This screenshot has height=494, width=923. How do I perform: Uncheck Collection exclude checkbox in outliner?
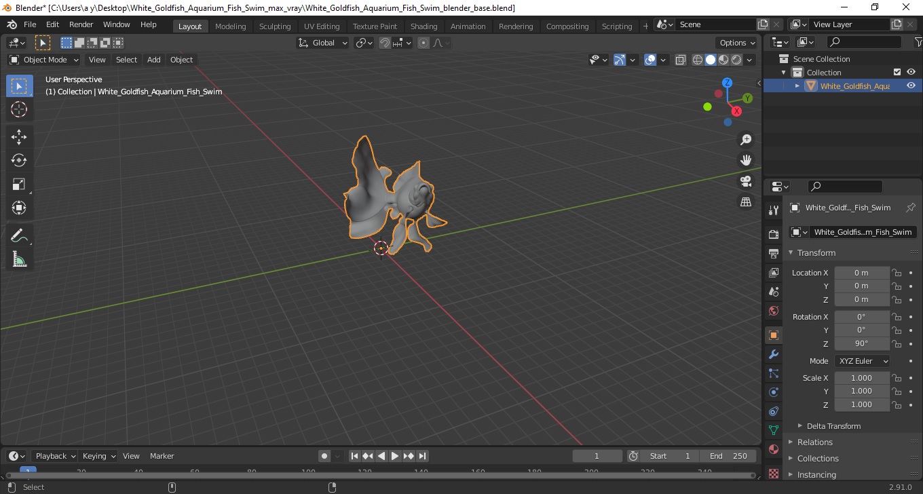click(x=897, y=73)
